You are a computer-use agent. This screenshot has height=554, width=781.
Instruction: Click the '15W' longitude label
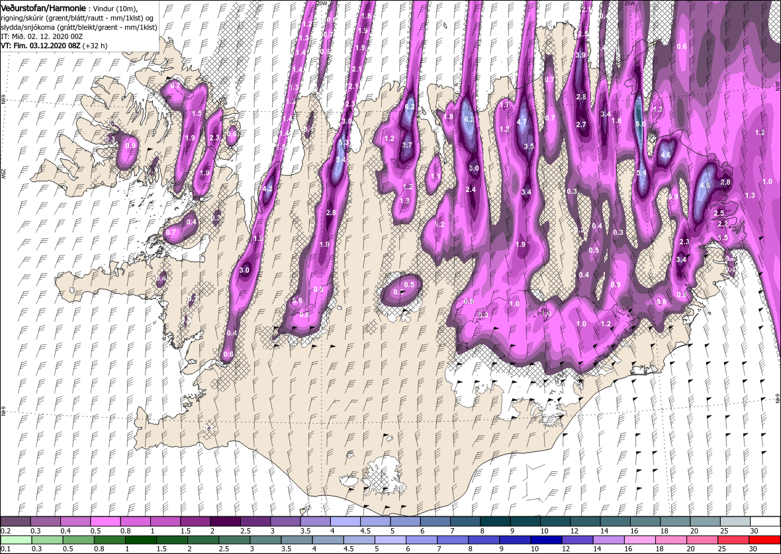point(629,3)
